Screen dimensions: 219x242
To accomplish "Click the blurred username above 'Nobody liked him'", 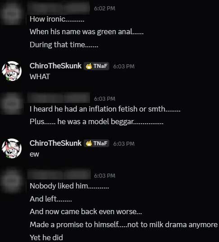I will click(58, 175).
